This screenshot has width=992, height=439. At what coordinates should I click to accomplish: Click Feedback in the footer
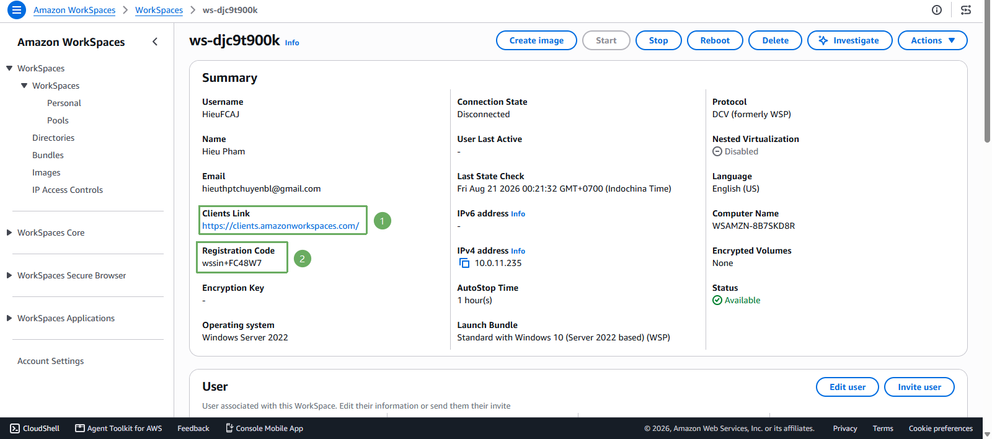point(193,428)
